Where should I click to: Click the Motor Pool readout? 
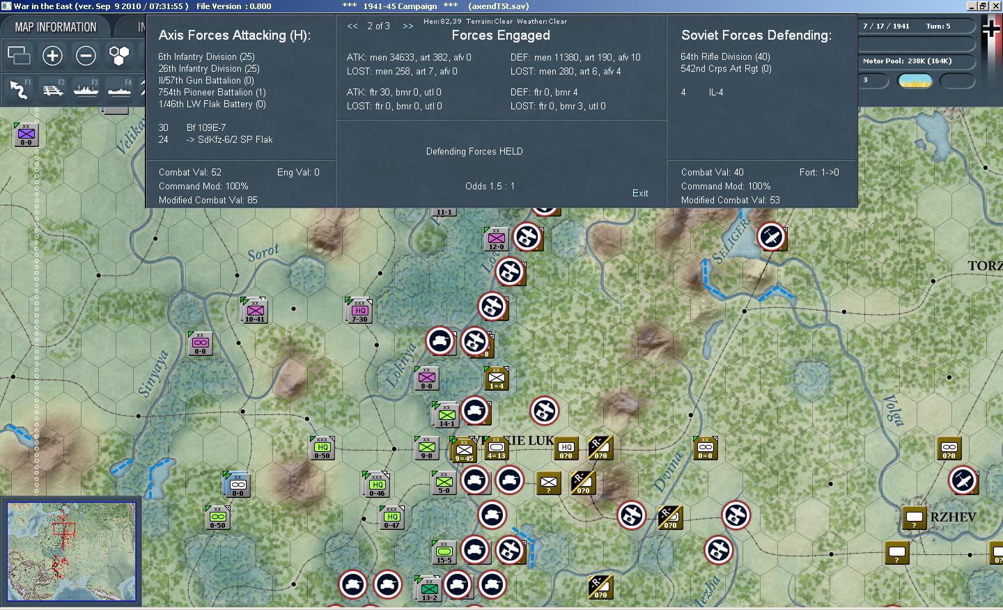(915, 61)
